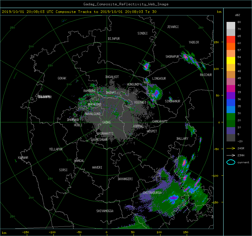
Task: Click the RAMDURG city label
Action: point(89,91)
